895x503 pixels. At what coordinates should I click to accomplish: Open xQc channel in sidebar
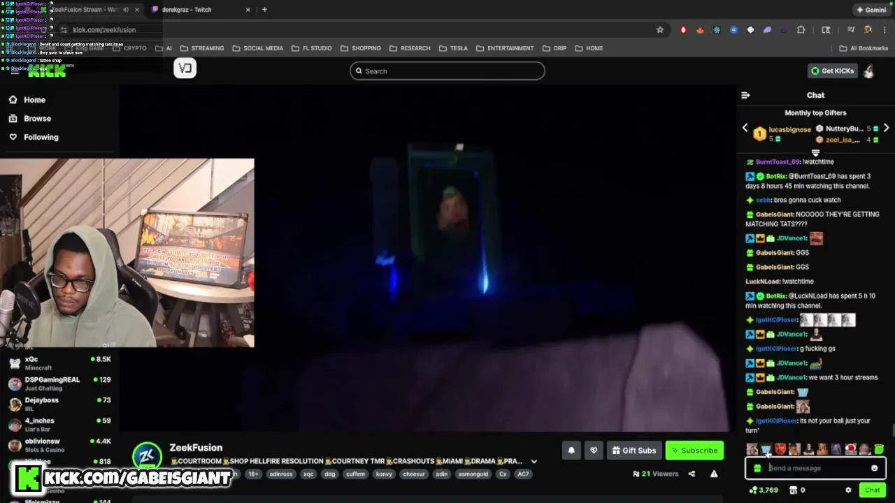(x=59, y=363)
